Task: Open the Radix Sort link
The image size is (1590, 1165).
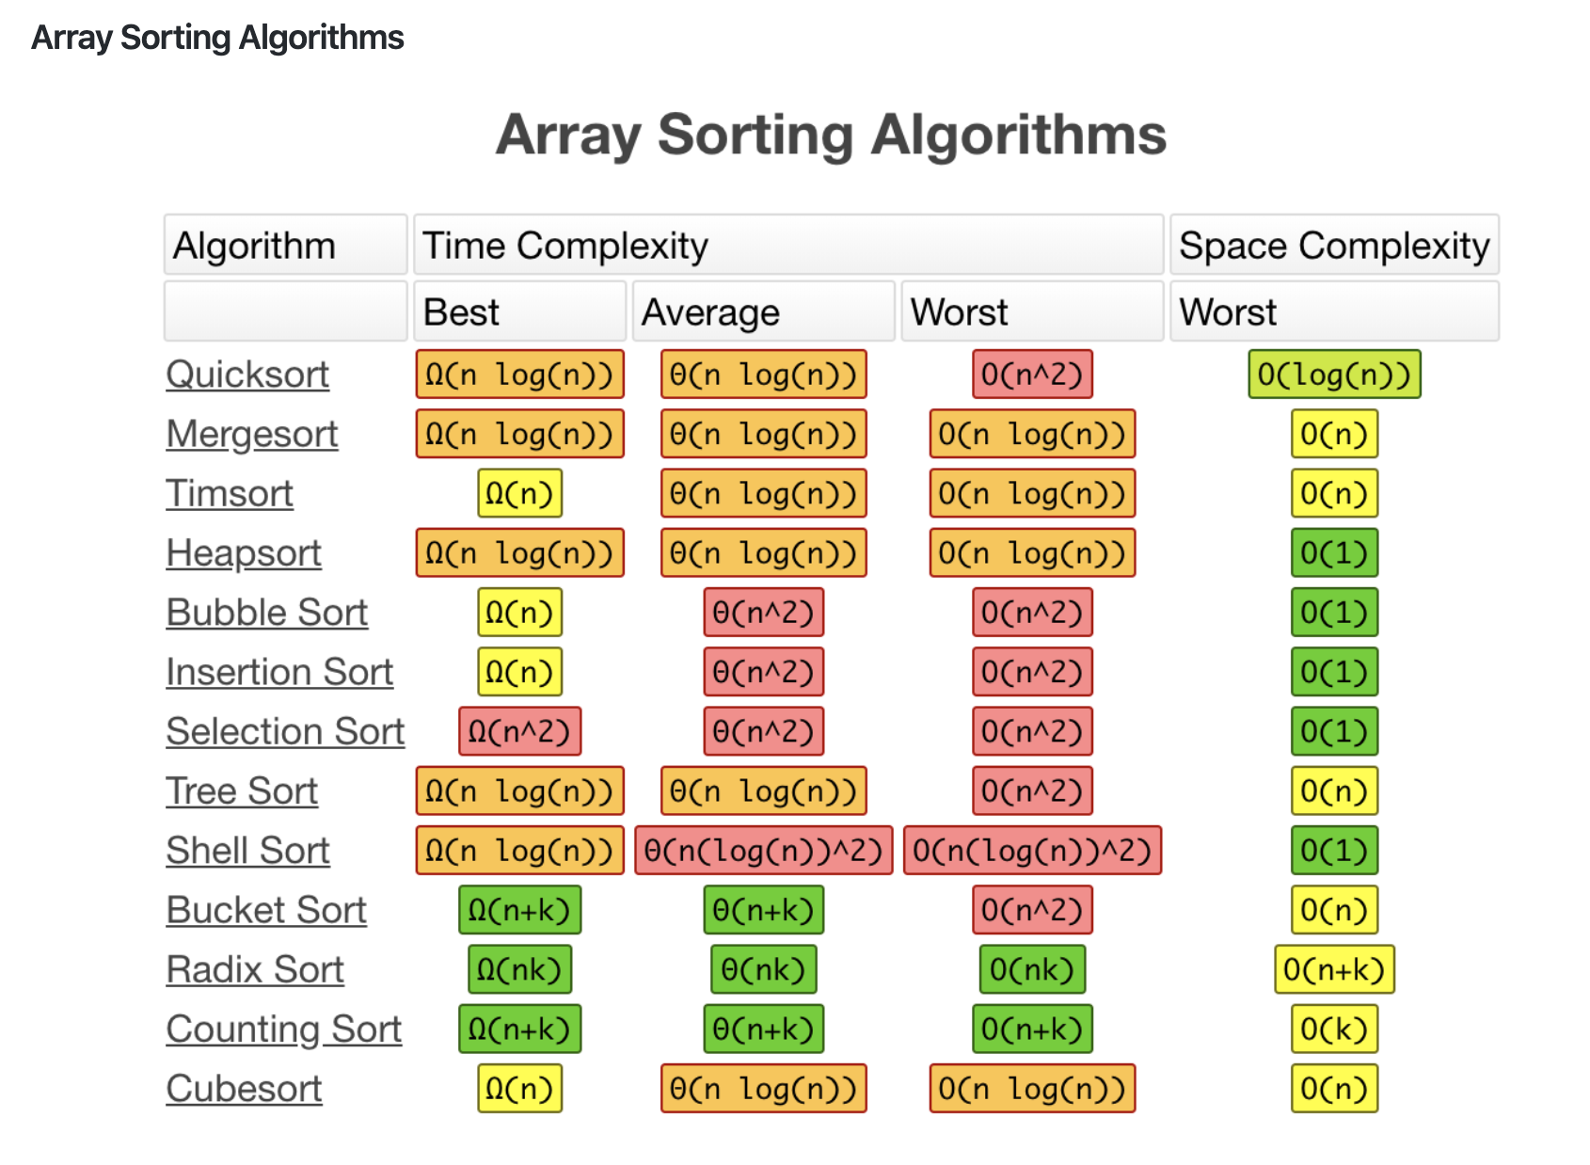Action: click(x=255, y=969)
